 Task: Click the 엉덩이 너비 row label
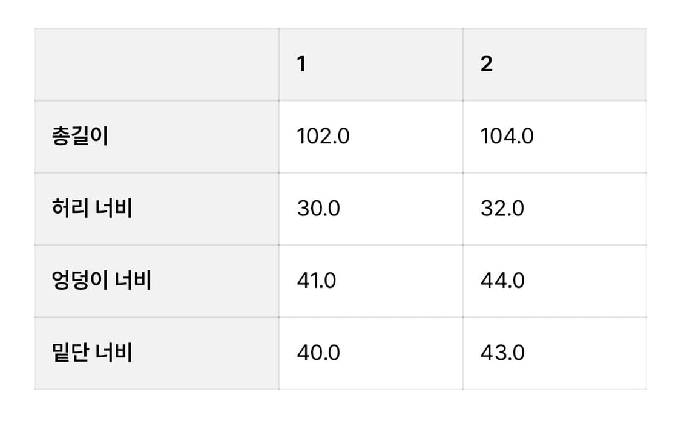pos(102,281)
